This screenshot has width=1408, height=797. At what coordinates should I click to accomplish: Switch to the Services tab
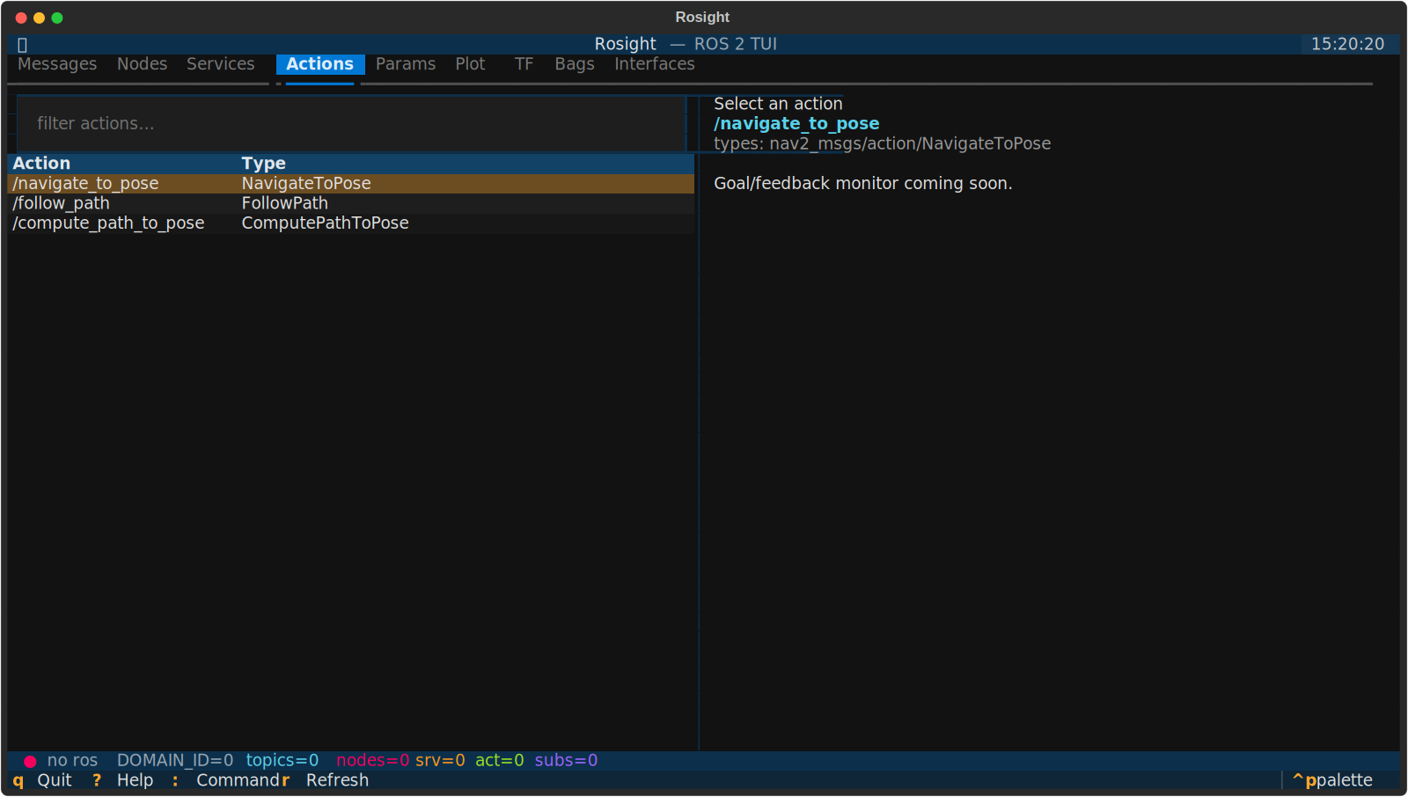tap(220, 64)
